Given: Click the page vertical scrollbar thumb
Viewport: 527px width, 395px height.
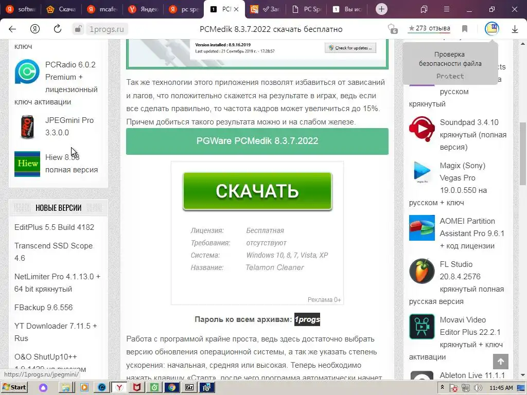Looking at the screenshot, I should [x=523, y=153].
